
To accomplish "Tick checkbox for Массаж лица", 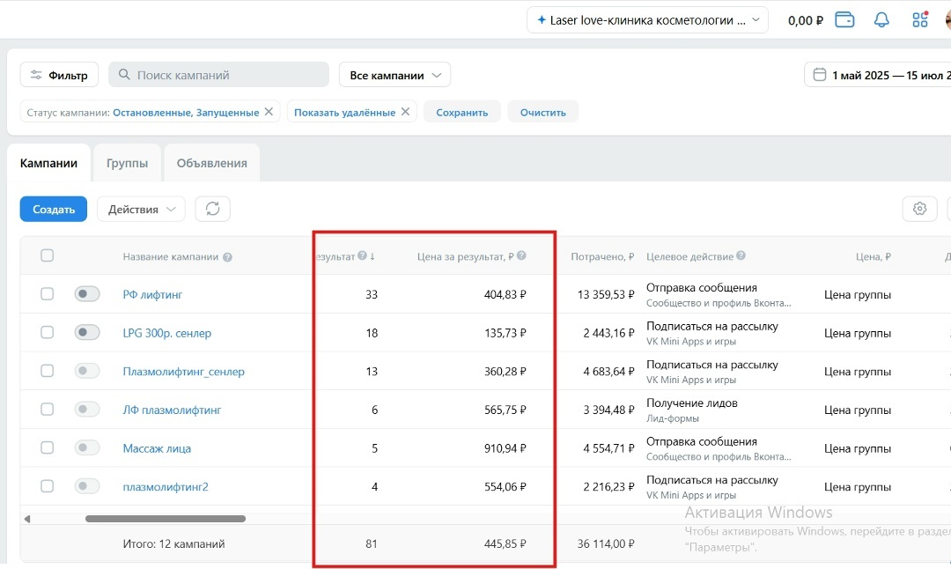I will coord(47,447).
